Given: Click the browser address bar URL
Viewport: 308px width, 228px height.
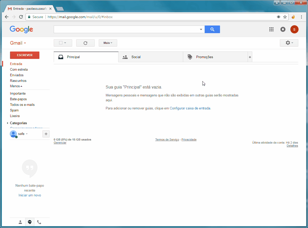Looking at the screenshot, I should [x=80, y=17].
